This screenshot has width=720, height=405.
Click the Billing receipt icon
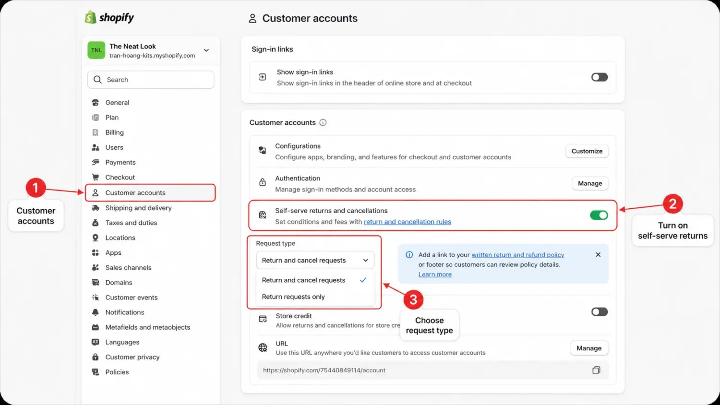[96, 132]
